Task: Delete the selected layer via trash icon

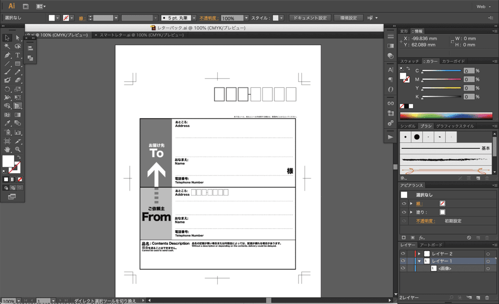Action: point(487,298)
